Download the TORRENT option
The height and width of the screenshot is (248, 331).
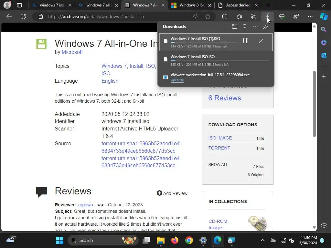(x=219, y=148)
